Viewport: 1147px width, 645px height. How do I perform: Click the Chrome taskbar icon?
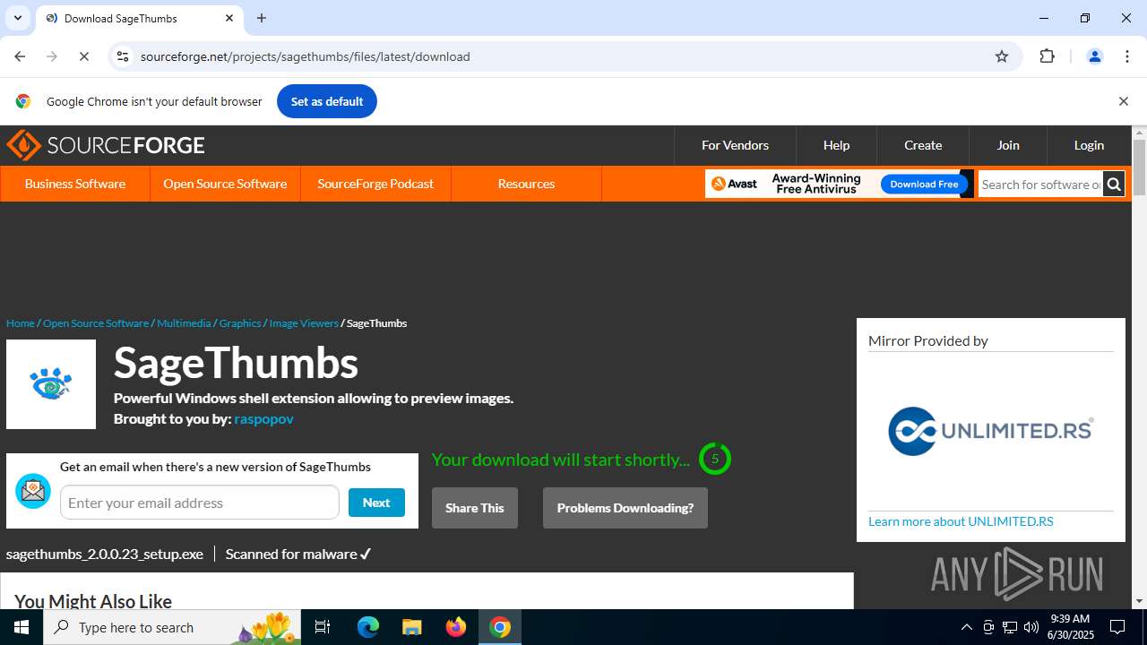[500, 627]
